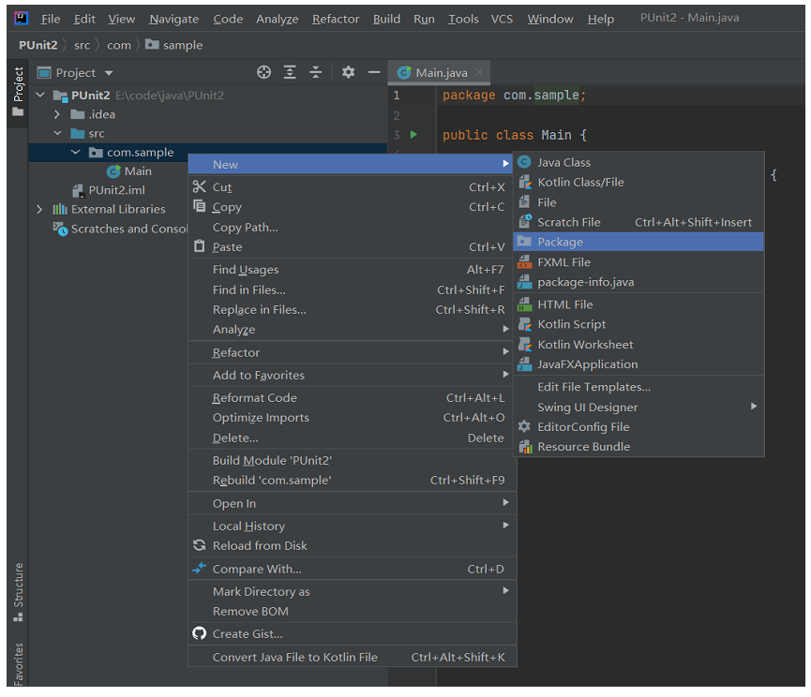Click the Java Class icon in New submenu
Screen dimensions: 811x697
tap(524, 162)
